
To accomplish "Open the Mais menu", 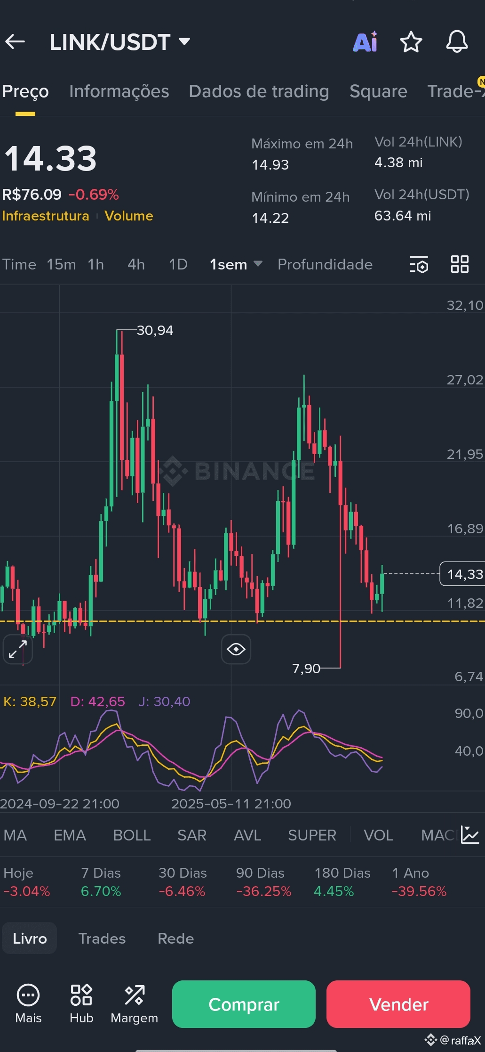I will pos(28,1004).
